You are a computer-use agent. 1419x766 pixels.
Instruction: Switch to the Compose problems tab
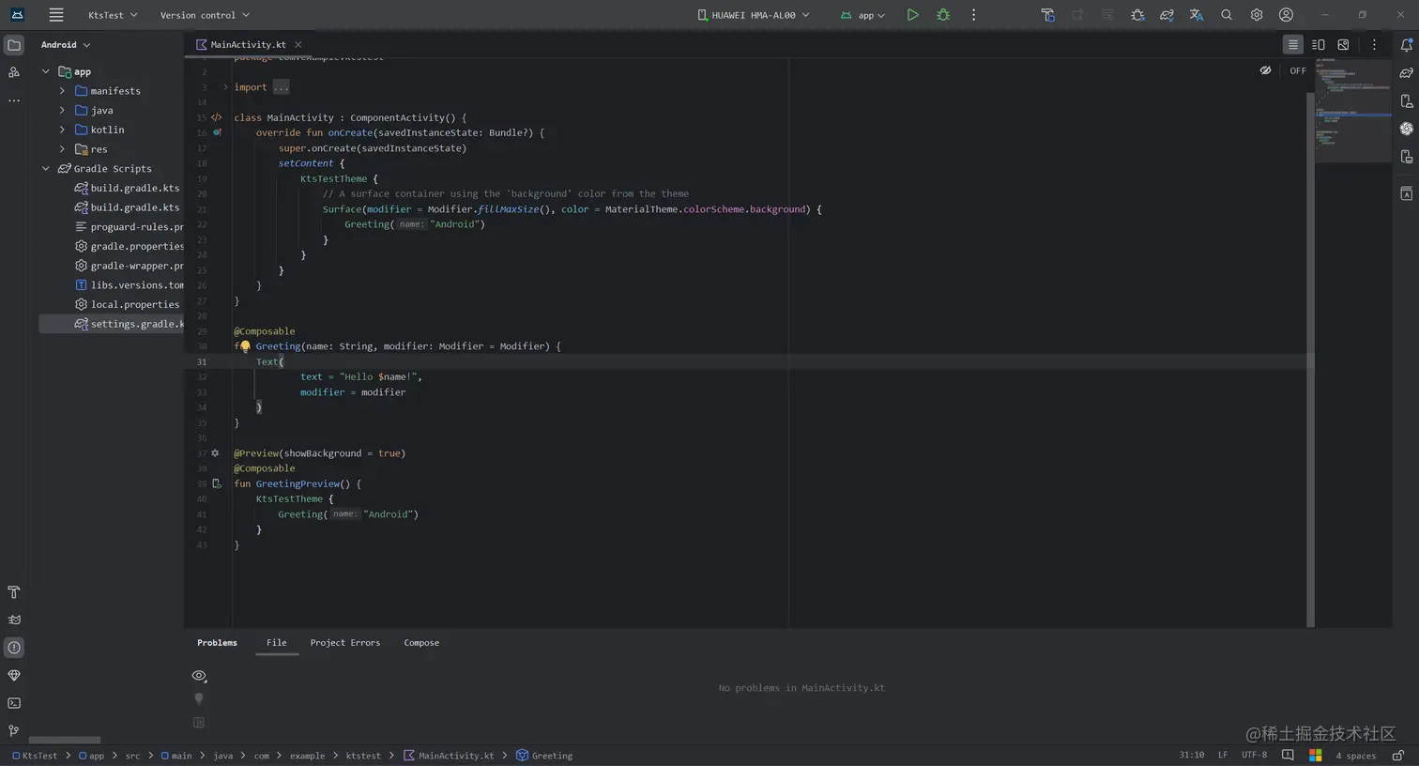coord(421,643)
